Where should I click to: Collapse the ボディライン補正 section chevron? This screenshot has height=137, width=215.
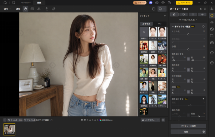pos(173,26)
